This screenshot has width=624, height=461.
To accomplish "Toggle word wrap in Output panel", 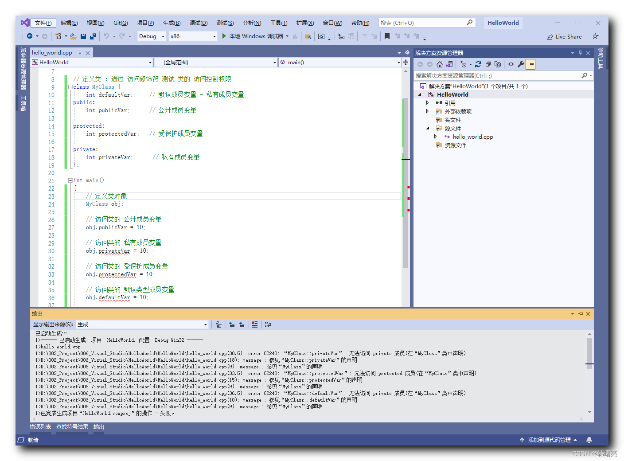I will [x=268, y=324].
